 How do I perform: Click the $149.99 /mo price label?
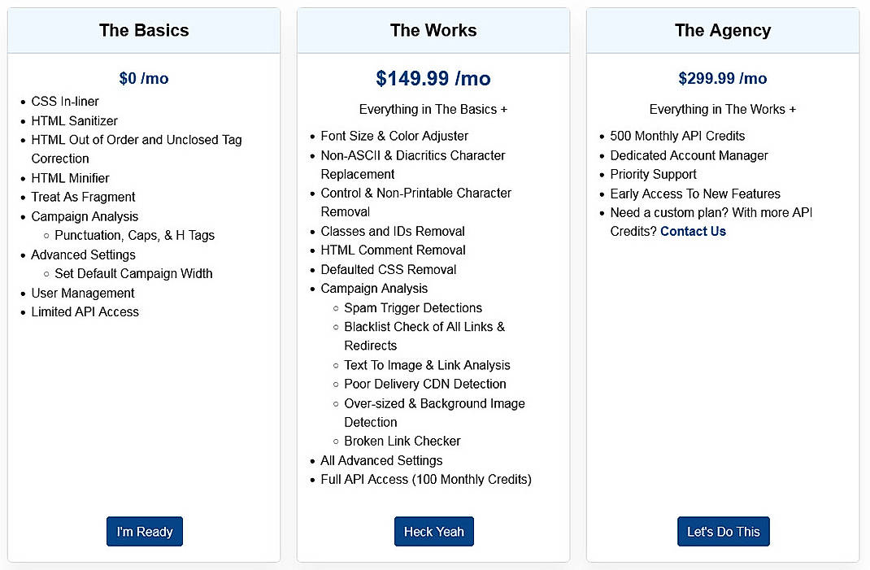tap(433, 78)
